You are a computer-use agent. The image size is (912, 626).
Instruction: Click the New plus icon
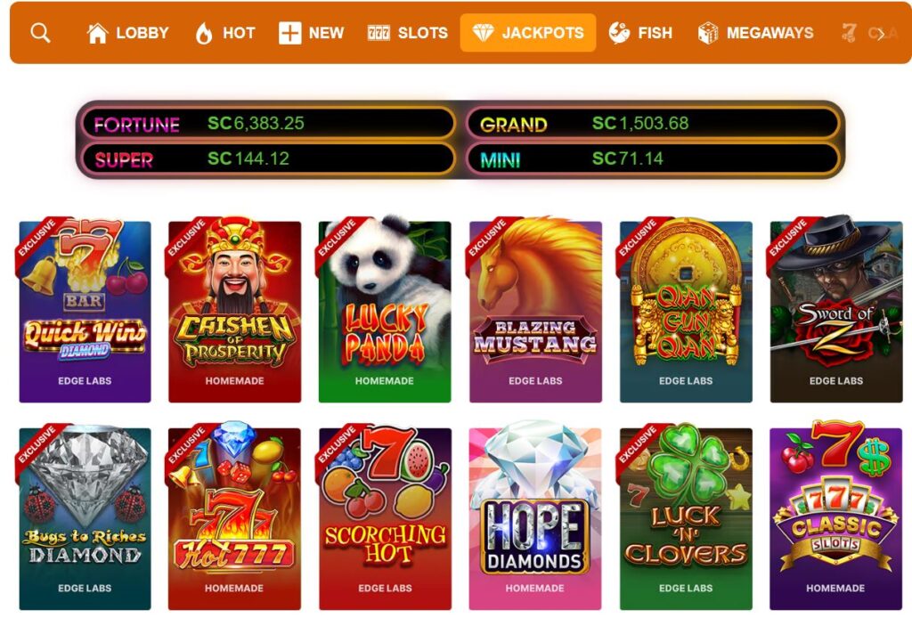click(x=289, y=33)
